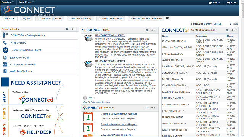Click the RSS Feed icon
Viewport: 244px width, 137px height.
click(85, 98)
